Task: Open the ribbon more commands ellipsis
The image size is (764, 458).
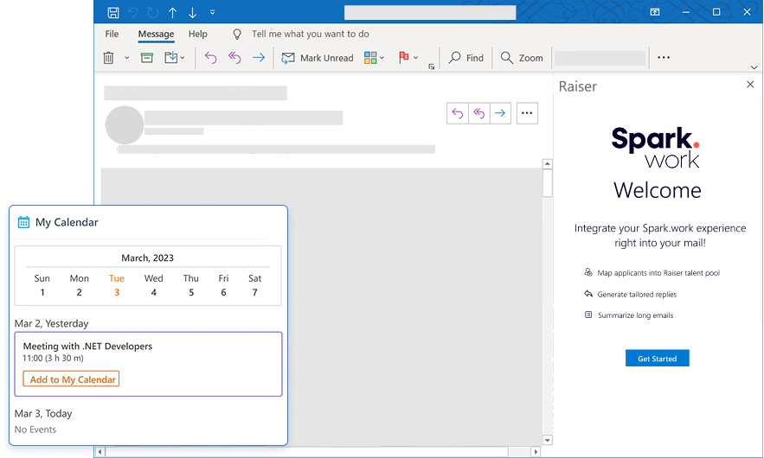Action: [664, 57]
